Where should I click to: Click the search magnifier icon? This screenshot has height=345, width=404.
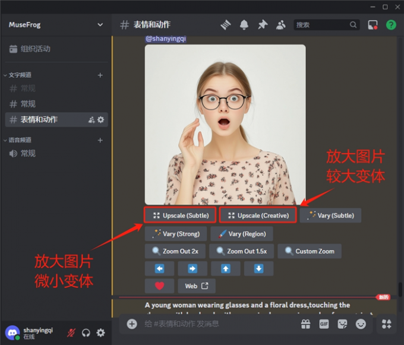[353, 25]
